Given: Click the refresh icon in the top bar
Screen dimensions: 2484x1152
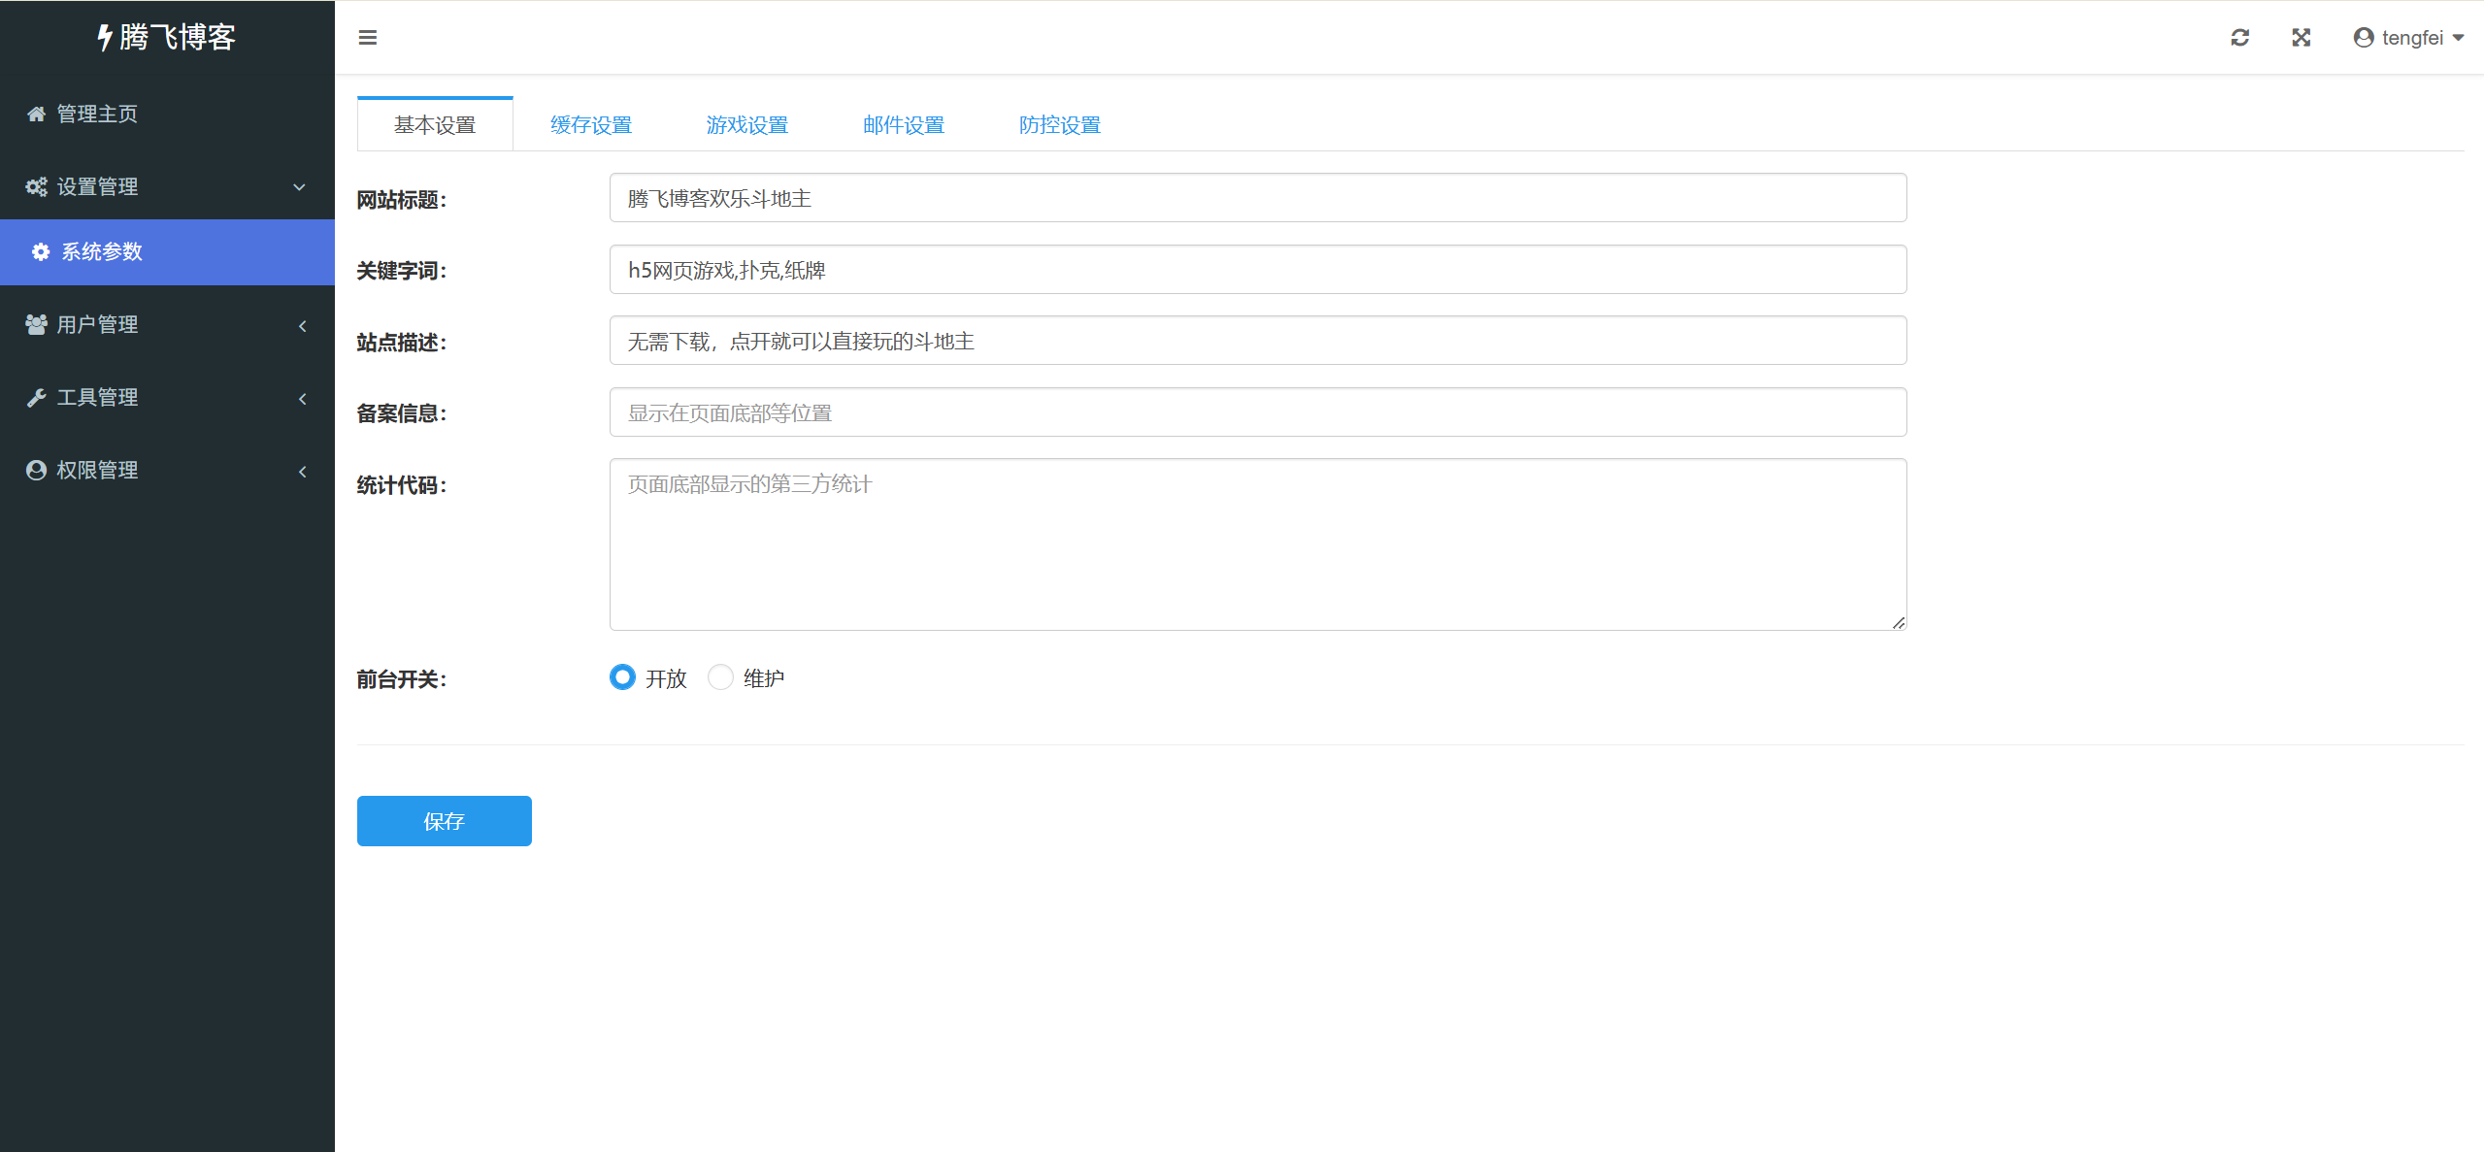Looking at the screenshot, I should point(2240,37).
